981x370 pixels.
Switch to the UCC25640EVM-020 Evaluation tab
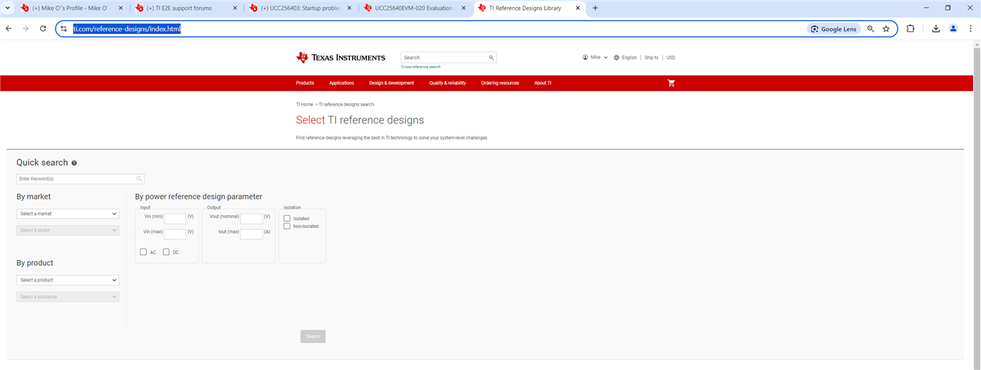click(x=412, y=8)
